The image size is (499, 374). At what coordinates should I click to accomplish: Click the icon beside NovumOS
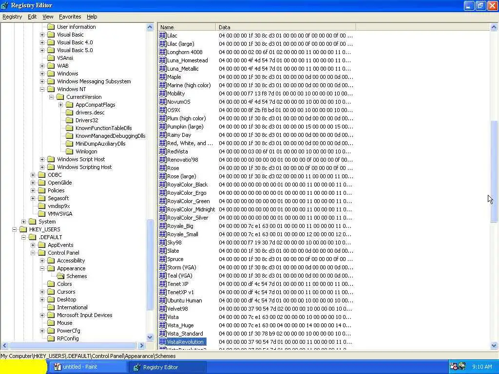pyautogui.click(x=163, y=101)
